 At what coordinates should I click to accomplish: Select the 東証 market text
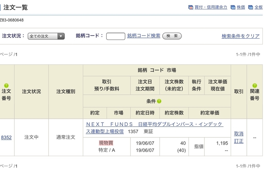point(148,131)
